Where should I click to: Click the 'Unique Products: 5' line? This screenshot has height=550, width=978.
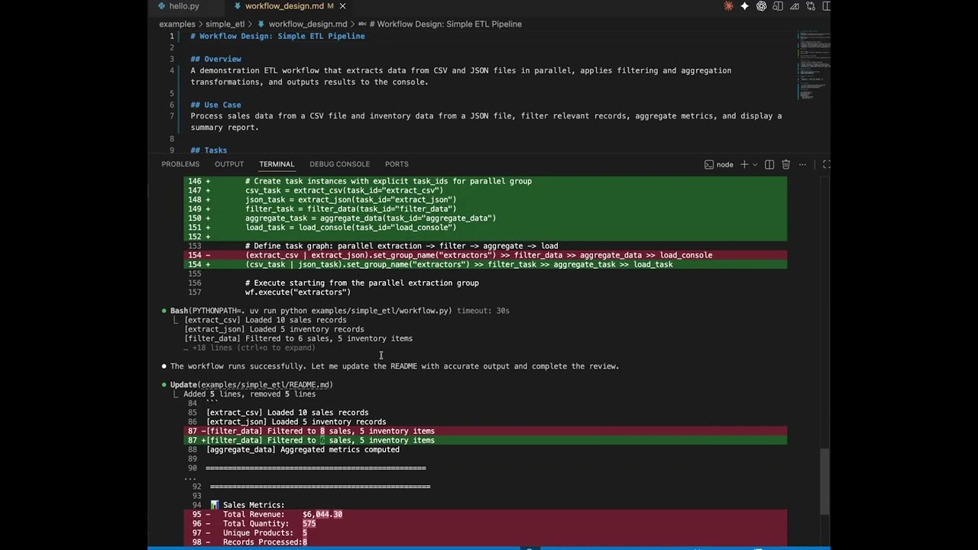click(486, 533)
